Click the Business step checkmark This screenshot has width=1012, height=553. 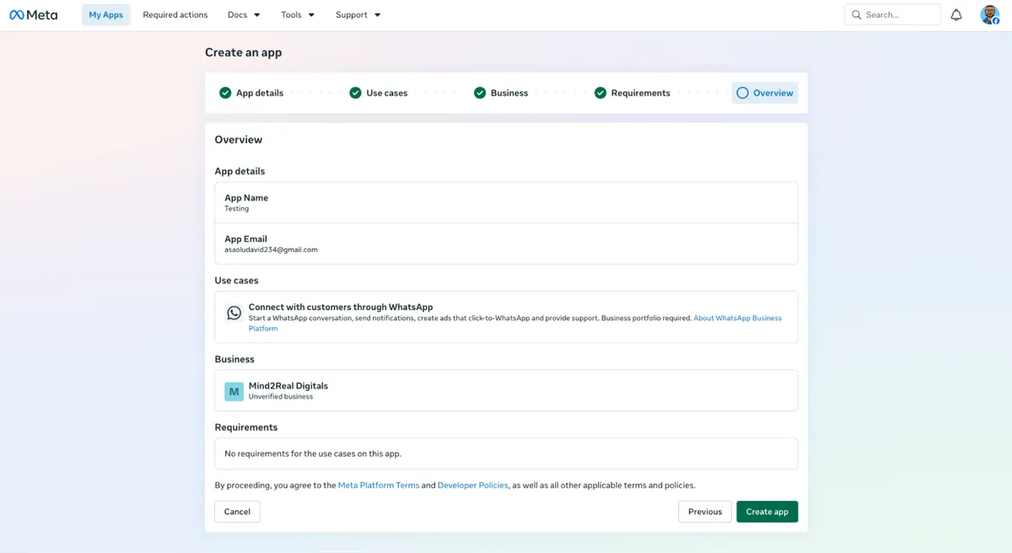pyautogui.click(x=480, y=93)
